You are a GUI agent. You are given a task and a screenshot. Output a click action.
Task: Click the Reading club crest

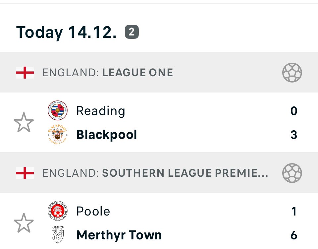coord(58,110)
